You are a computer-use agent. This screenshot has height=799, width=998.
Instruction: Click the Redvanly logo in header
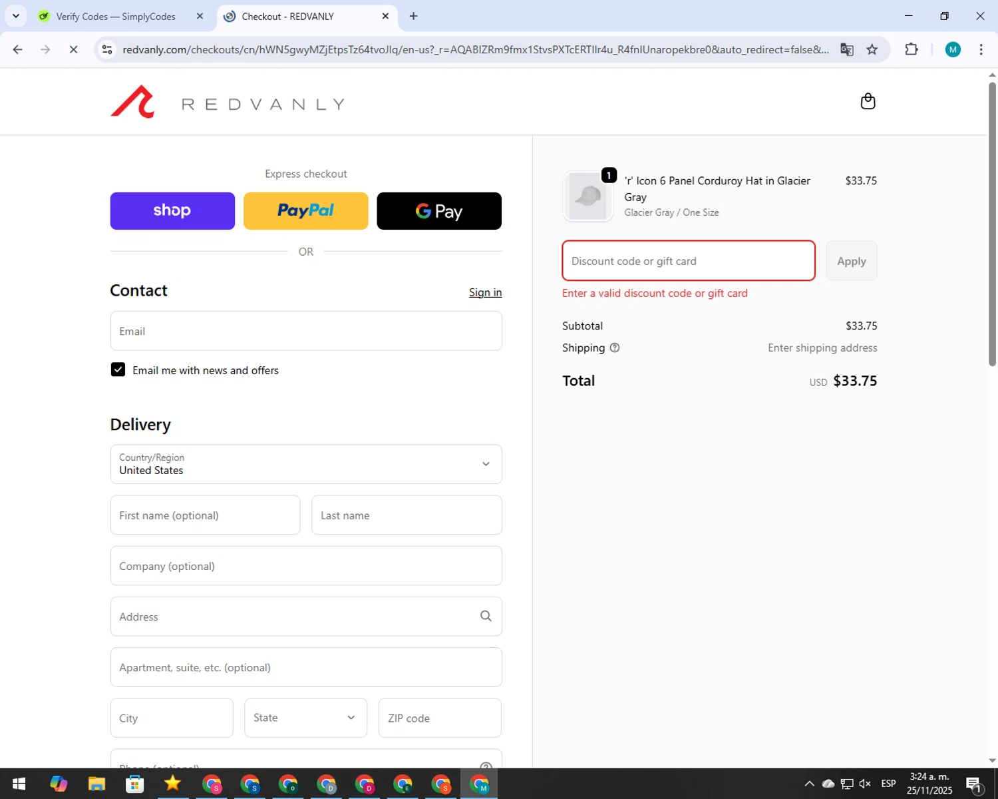click(x=228, y=102)
